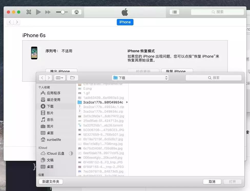Switch to column view in file dialog
The width and height of the screenshot is (250, 191).
pos(58,78)
